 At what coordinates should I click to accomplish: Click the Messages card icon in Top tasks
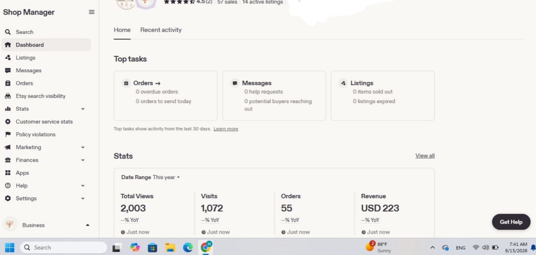tap(235, 83)
